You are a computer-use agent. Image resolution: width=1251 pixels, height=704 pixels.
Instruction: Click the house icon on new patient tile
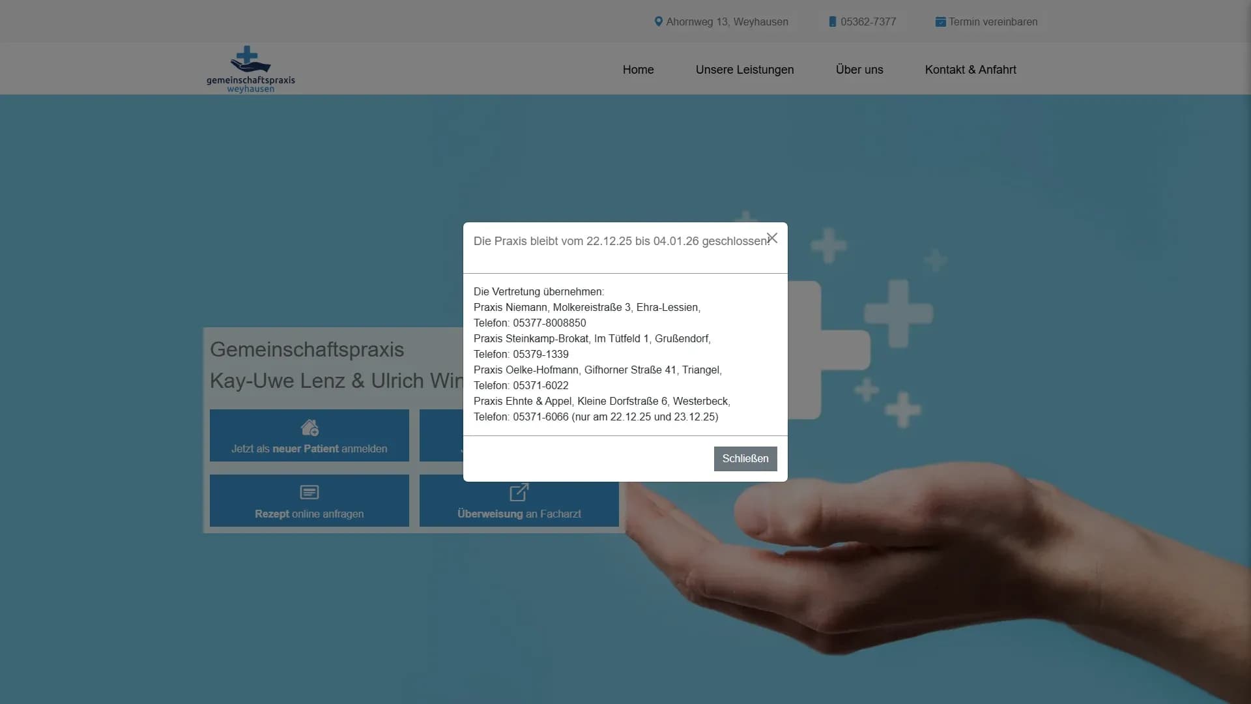[x=309, y=428]
